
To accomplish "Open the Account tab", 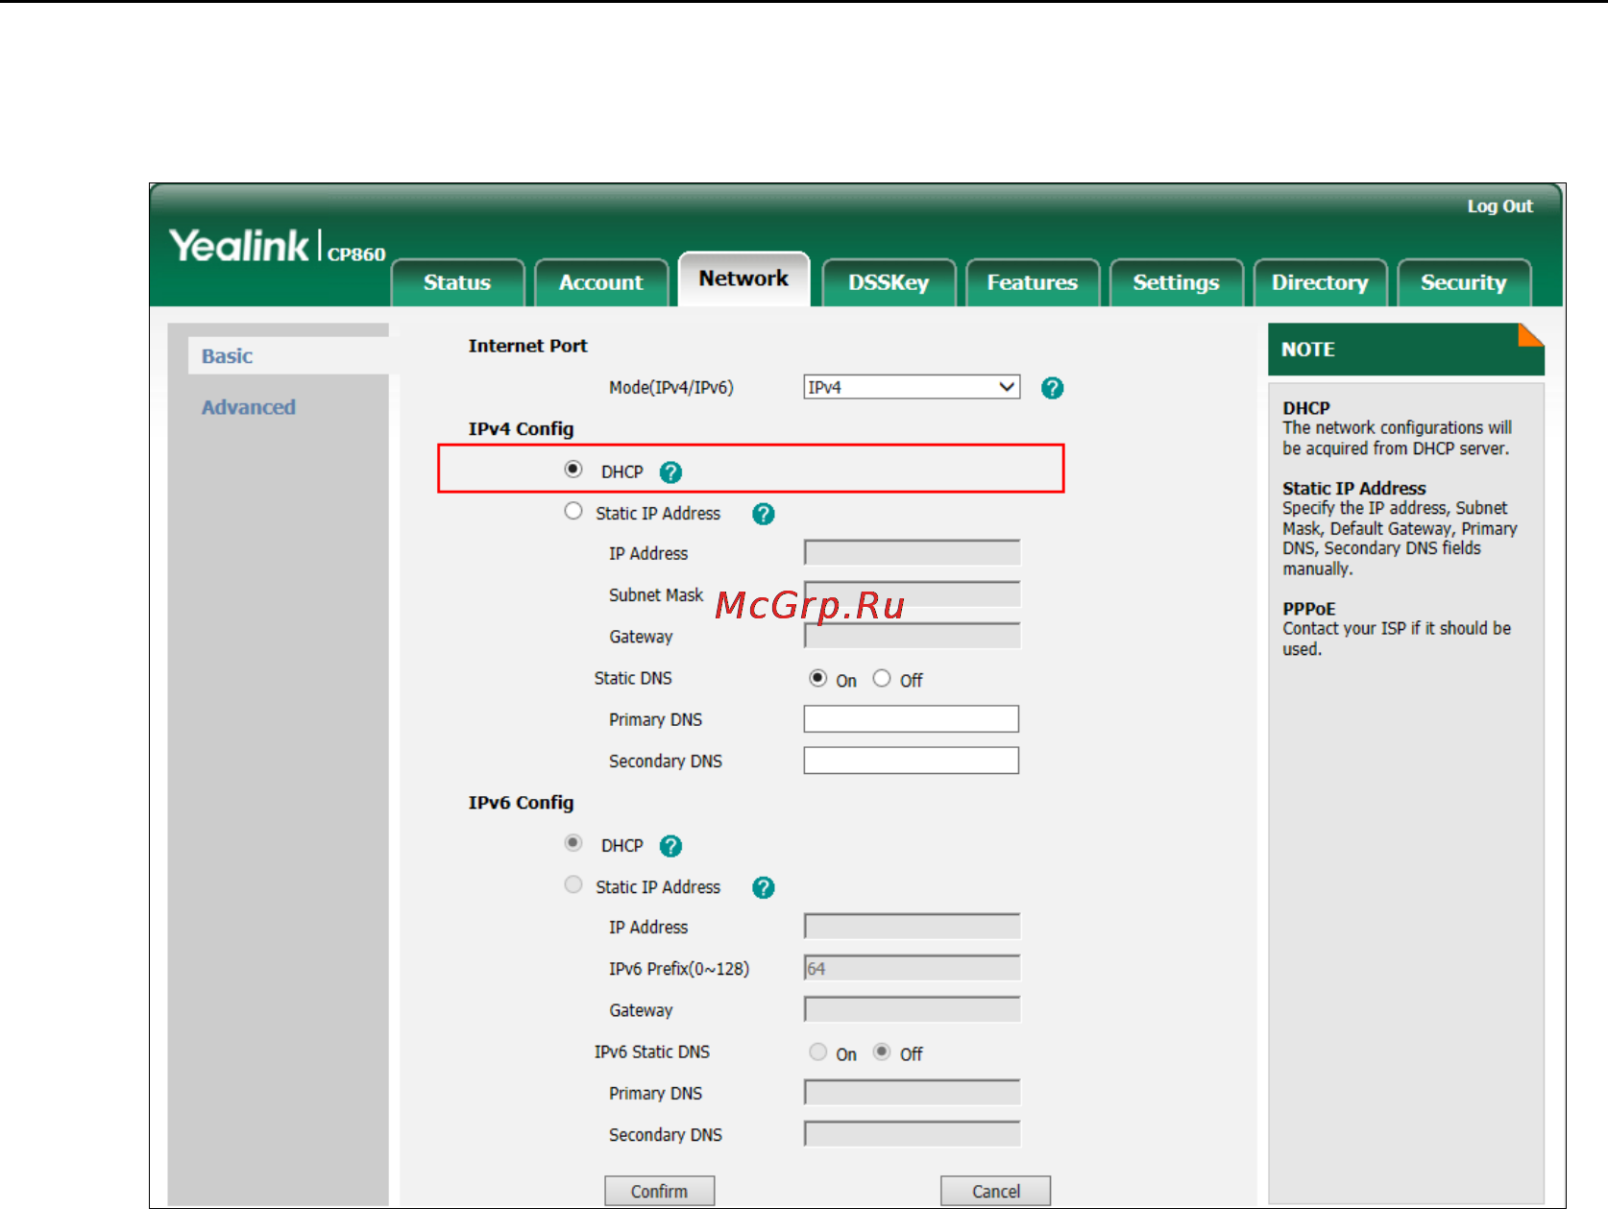I will click(601, 282).
